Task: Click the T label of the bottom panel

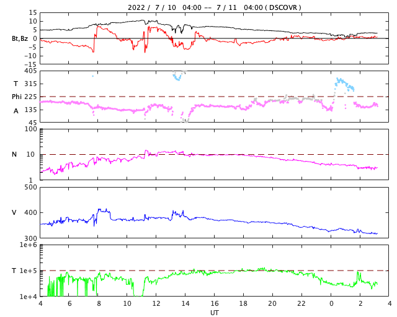Action: (14, 271)
